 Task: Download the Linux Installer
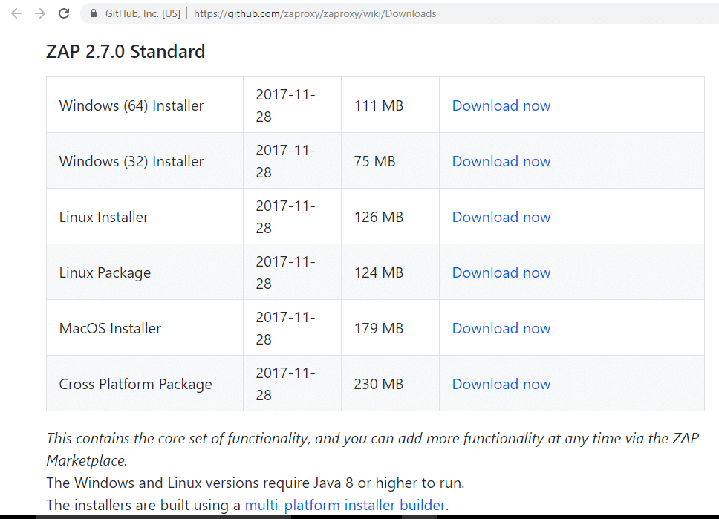point(501,217)
